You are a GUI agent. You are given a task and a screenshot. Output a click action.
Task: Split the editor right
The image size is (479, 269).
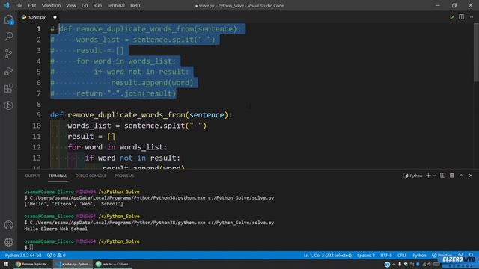pyautogui.click(x=461, y=17)
